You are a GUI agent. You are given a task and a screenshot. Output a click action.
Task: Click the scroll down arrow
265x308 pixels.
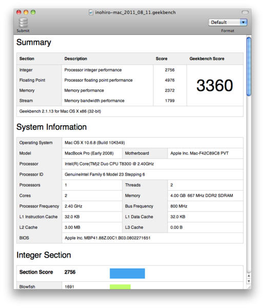click(249, 281)
